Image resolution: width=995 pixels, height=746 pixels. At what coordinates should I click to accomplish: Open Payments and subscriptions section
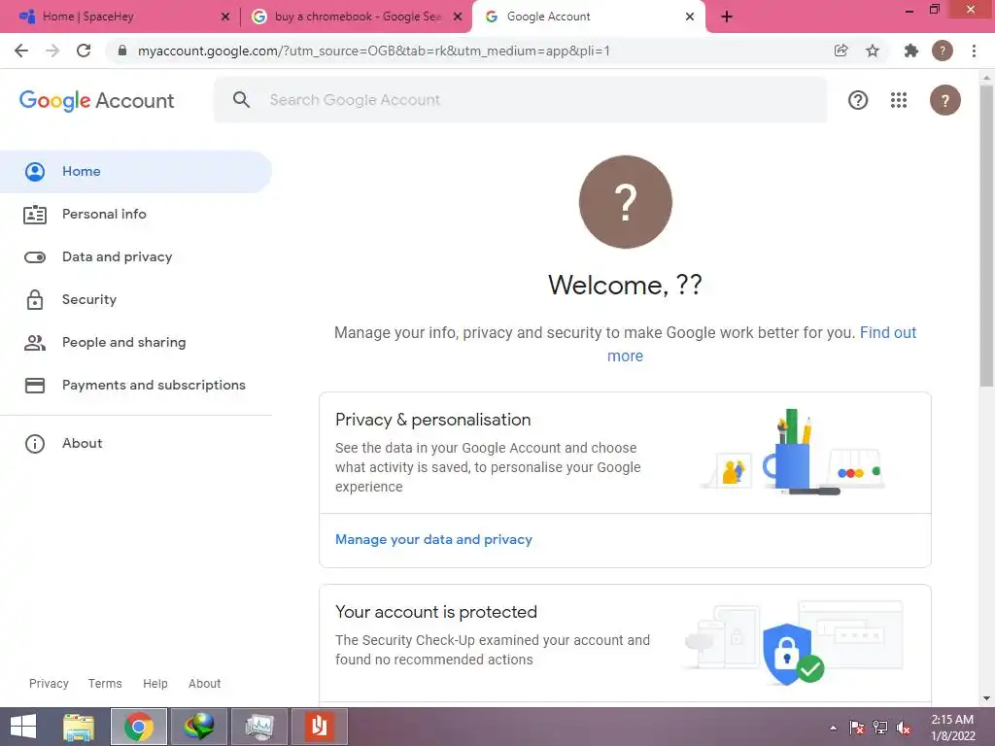point(136,385)
